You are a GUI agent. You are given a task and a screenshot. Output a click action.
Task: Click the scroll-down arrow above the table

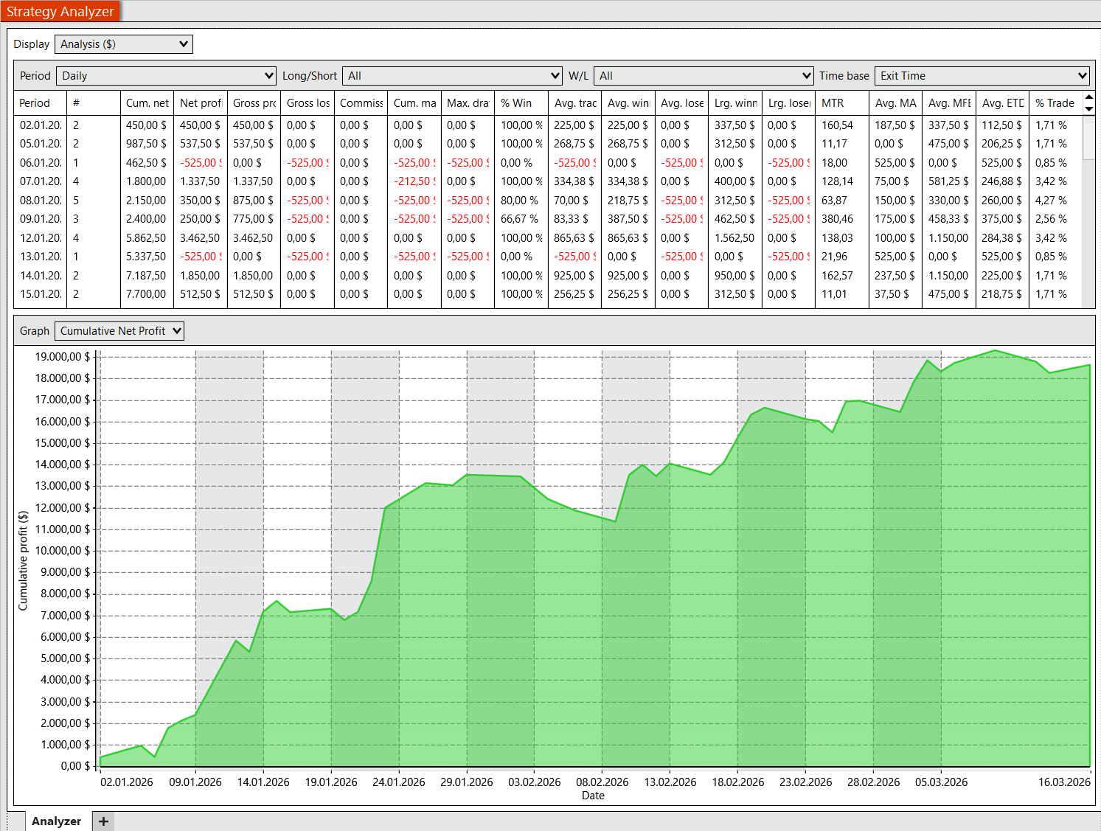pos(1088,109)
